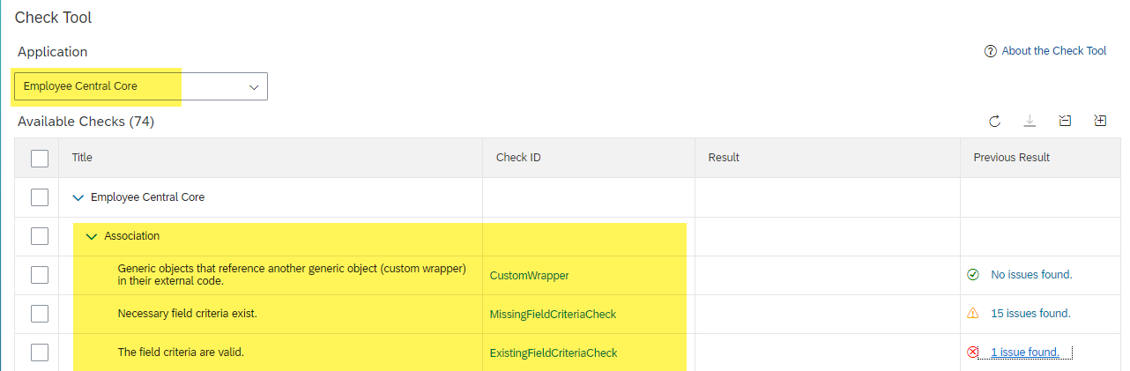Open the '15 issues found.' previous result
This screenshot has width=1130, height=371.
[x=1030, y=313]
